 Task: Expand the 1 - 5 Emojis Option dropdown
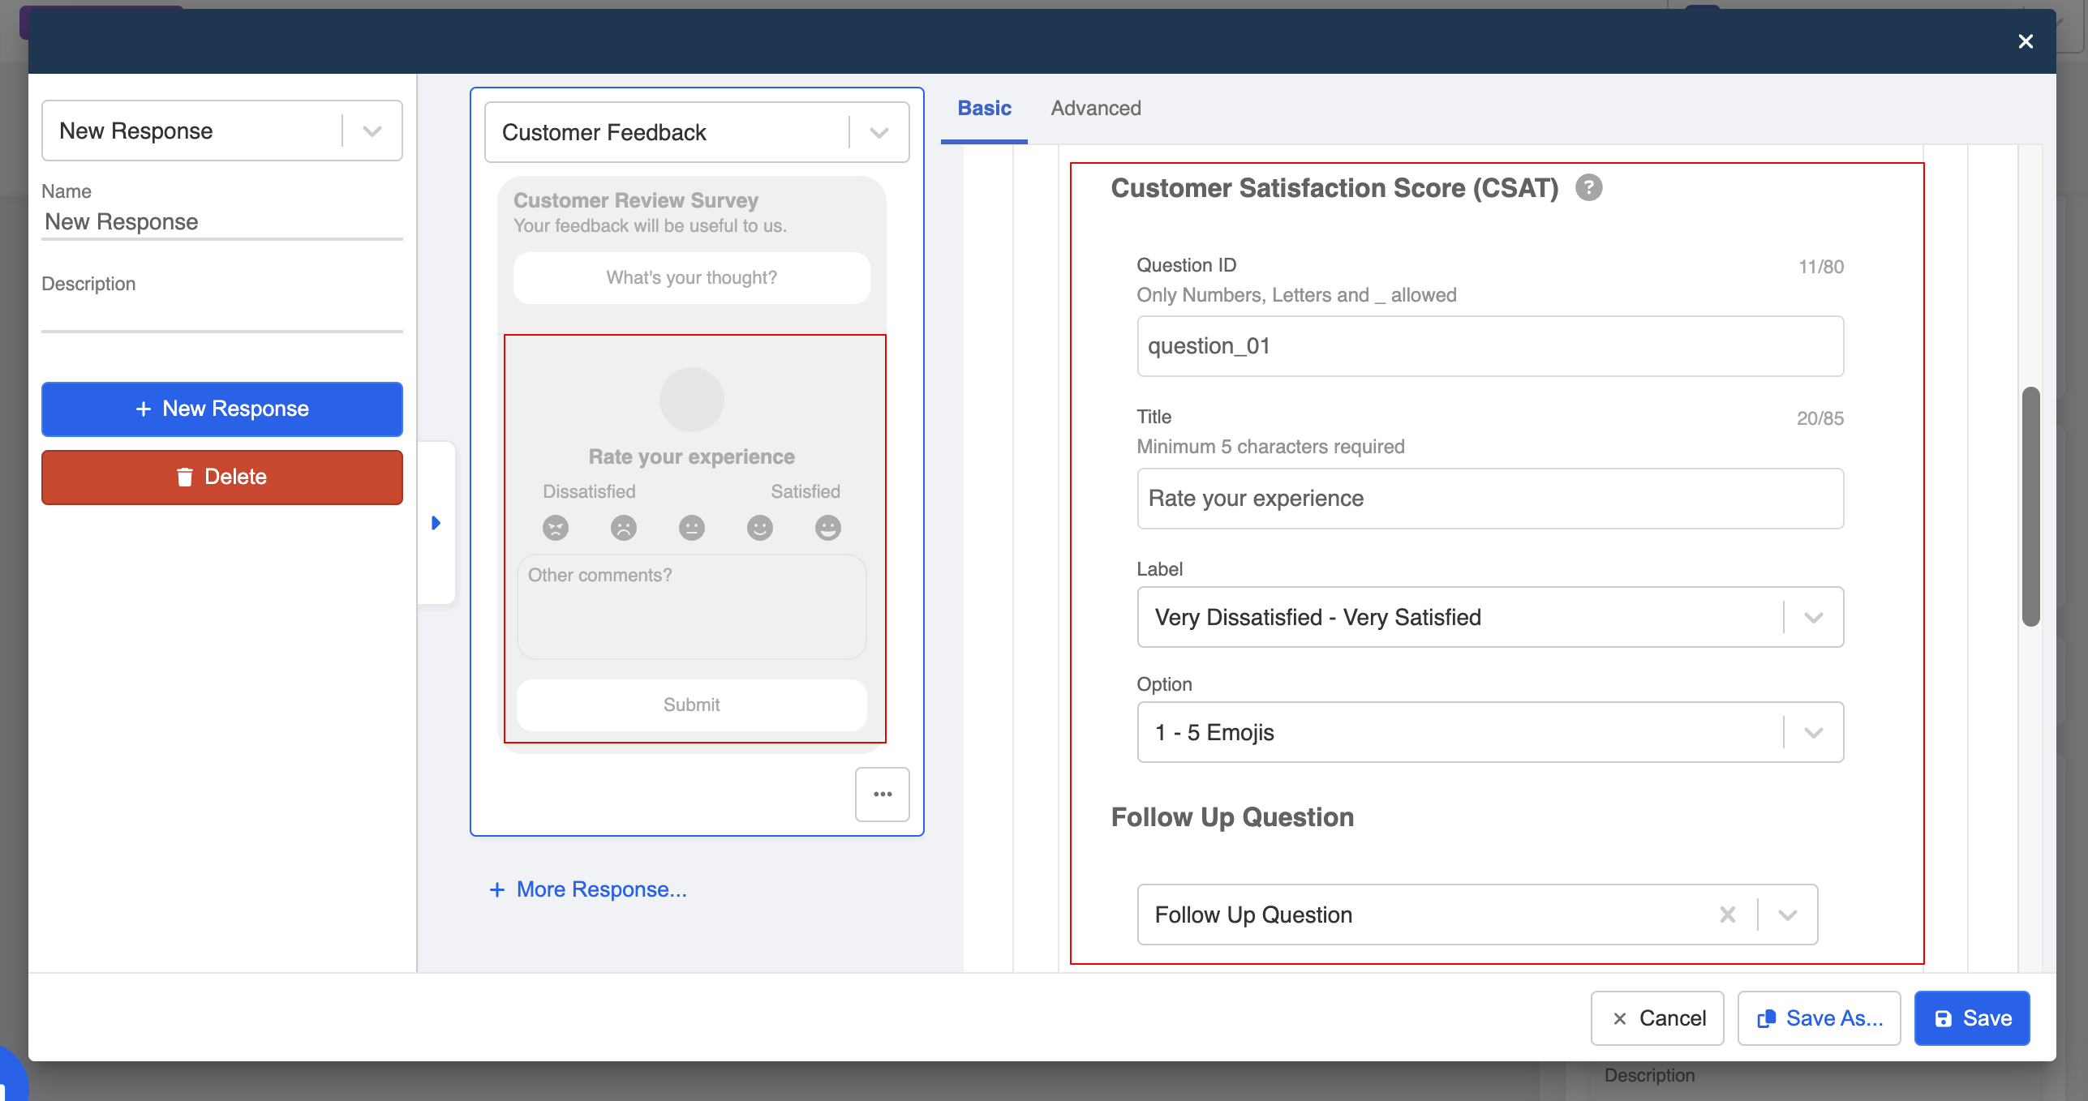pos(1814,733)
